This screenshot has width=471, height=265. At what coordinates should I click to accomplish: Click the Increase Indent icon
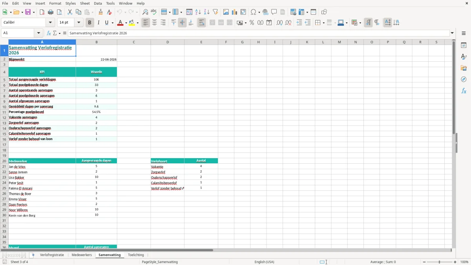[x=299, y=23]
